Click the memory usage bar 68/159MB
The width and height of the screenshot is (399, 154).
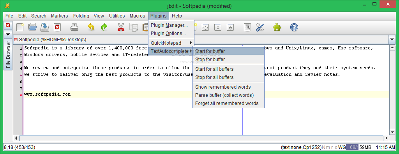(359, 147)
